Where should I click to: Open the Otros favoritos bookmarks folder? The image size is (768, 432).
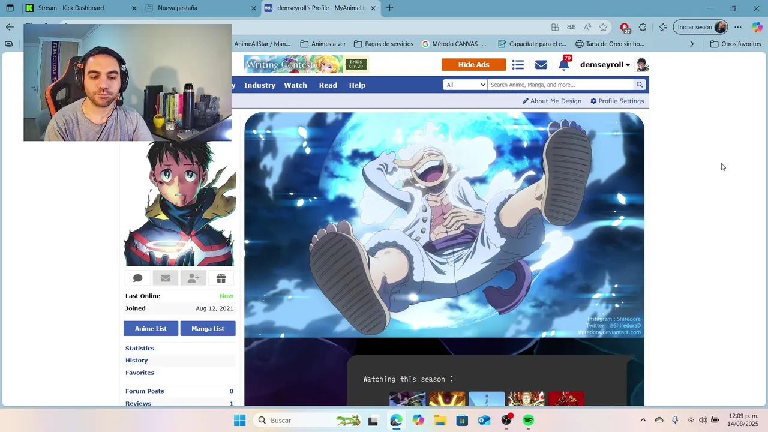(x=735, y=44)
